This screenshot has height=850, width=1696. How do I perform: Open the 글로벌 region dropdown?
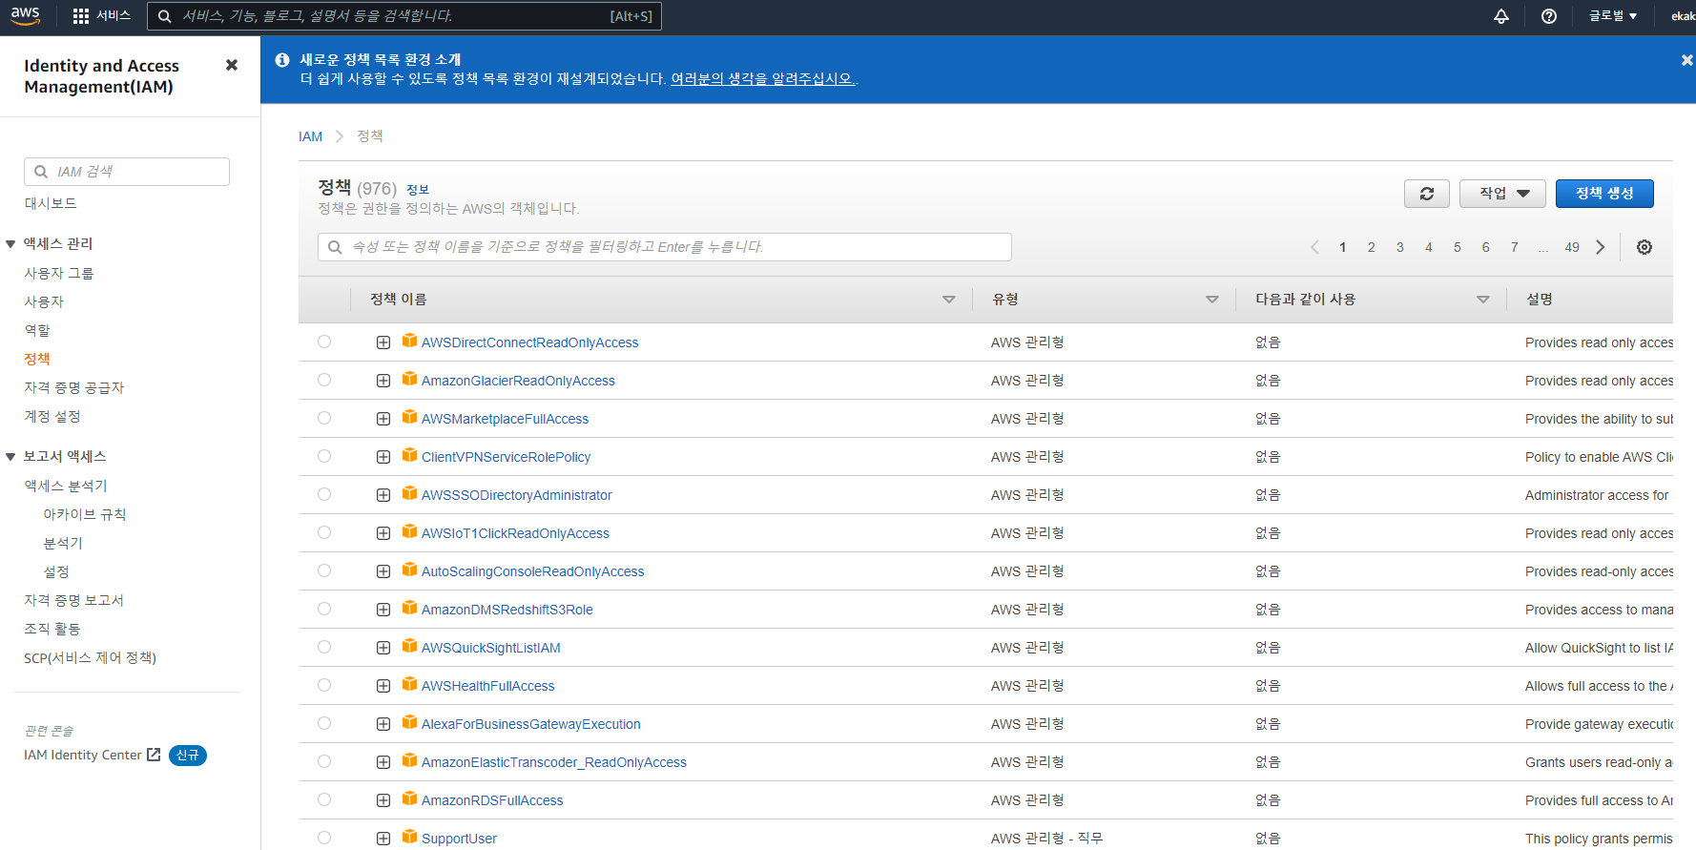(1613, 16)
